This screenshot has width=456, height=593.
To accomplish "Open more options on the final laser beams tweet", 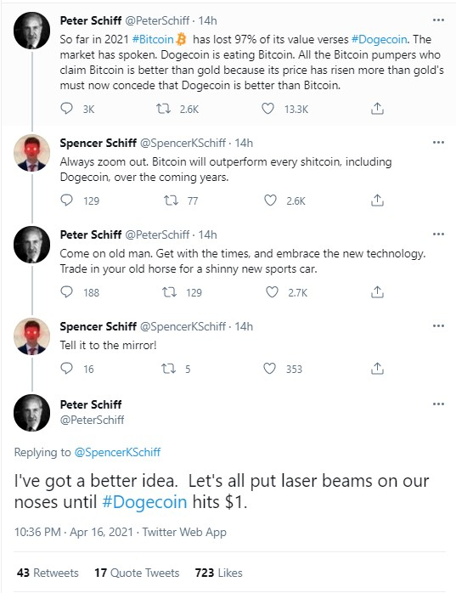I will [x=438, y=404].
